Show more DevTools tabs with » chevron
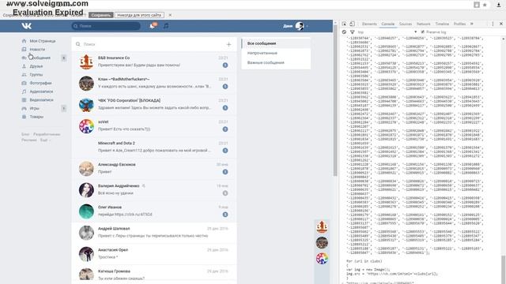Image resolution: width=506 pixels, height=284 pixels. click(x=471, y=24)
